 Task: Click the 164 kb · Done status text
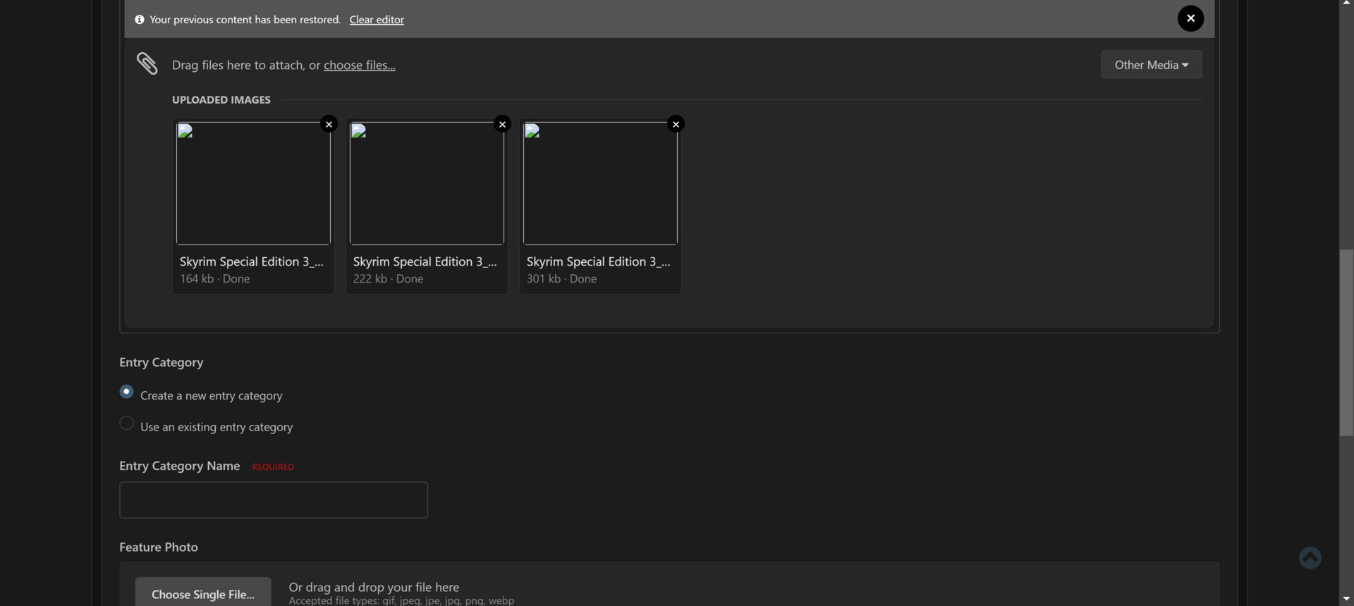coord(215,279)
